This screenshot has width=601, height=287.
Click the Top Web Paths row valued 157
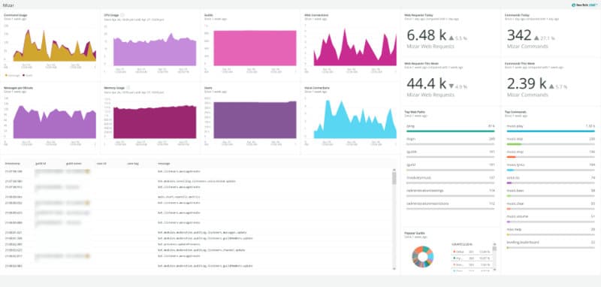point(450,180)
